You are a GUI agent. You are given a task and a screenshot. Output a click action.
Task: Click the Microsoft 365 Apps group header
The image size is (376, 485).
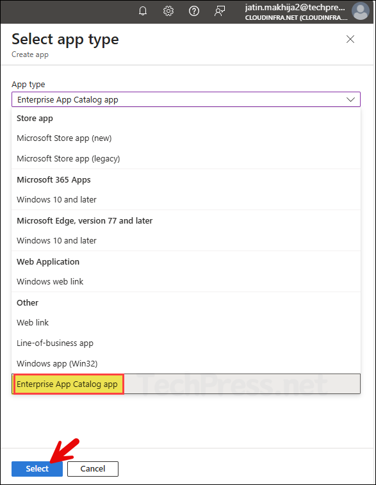(54, 179)
